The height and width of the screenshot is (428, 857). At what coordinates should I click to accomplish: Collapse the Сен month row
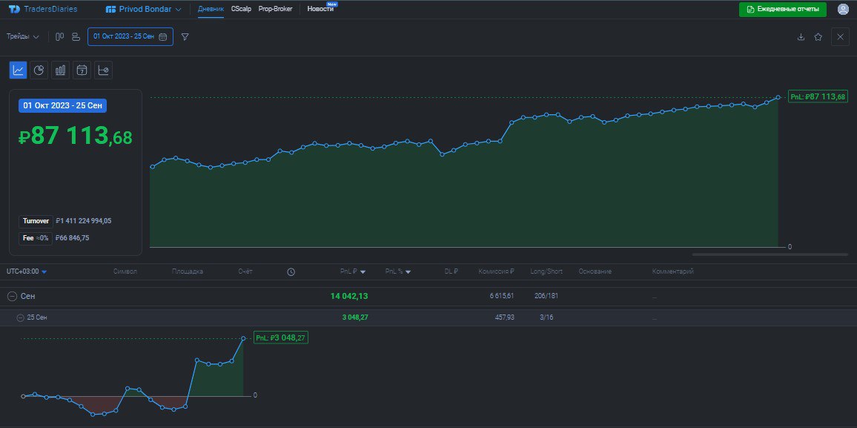tap(11, 296)
